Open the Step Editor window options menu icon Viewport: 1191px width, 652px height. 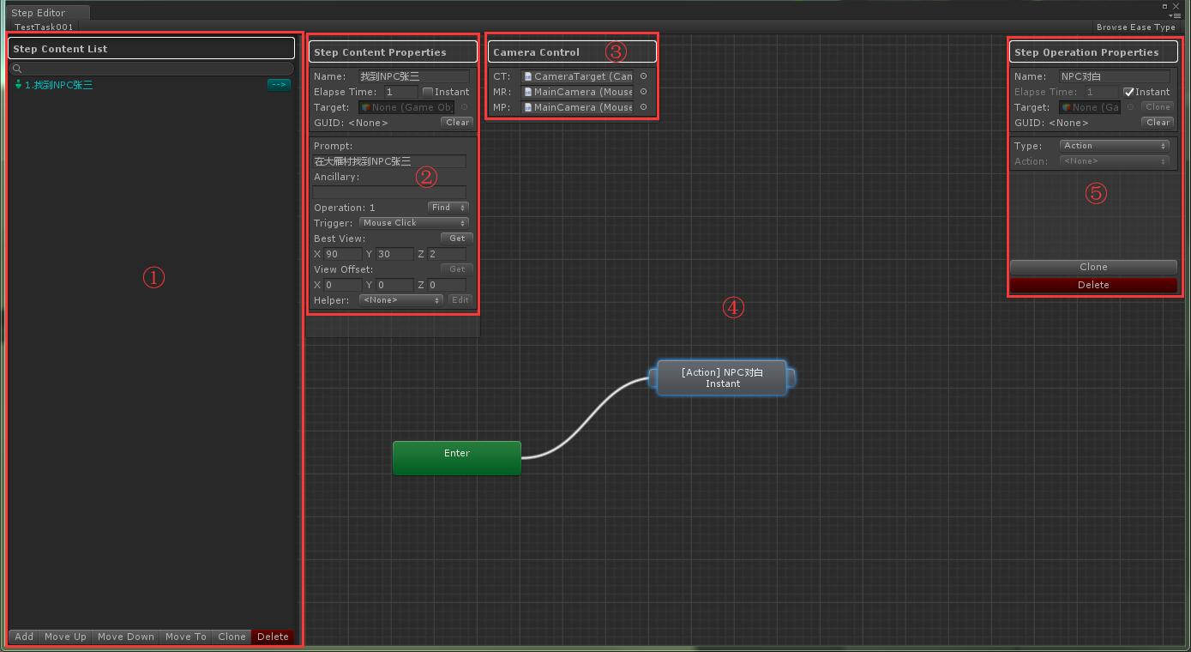click(x=1175, y=15)
